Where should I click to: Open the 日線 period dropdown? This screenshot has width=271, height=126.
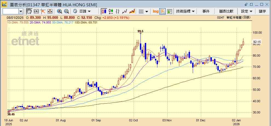click(x=85, y=11)
